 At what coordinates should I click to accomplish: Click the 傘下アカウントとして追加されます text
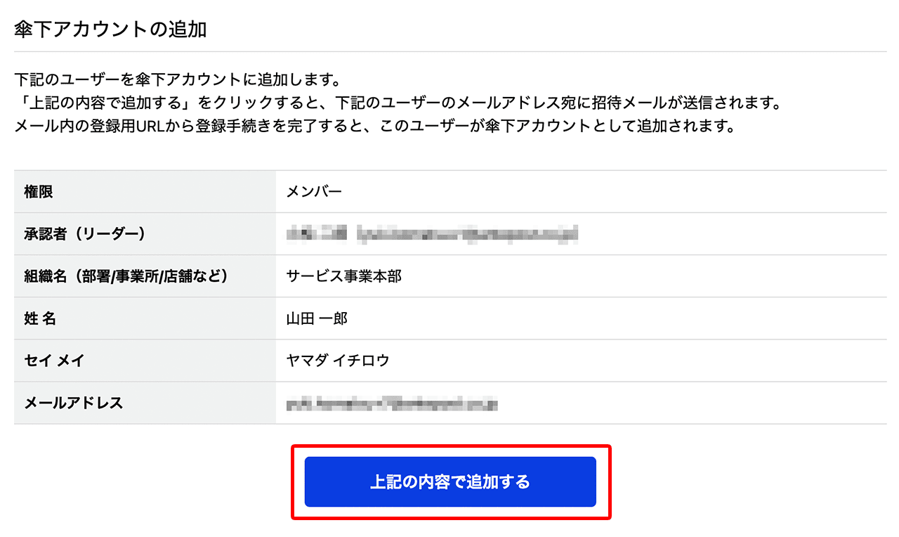pyautogui.click(x=629, y=127)
